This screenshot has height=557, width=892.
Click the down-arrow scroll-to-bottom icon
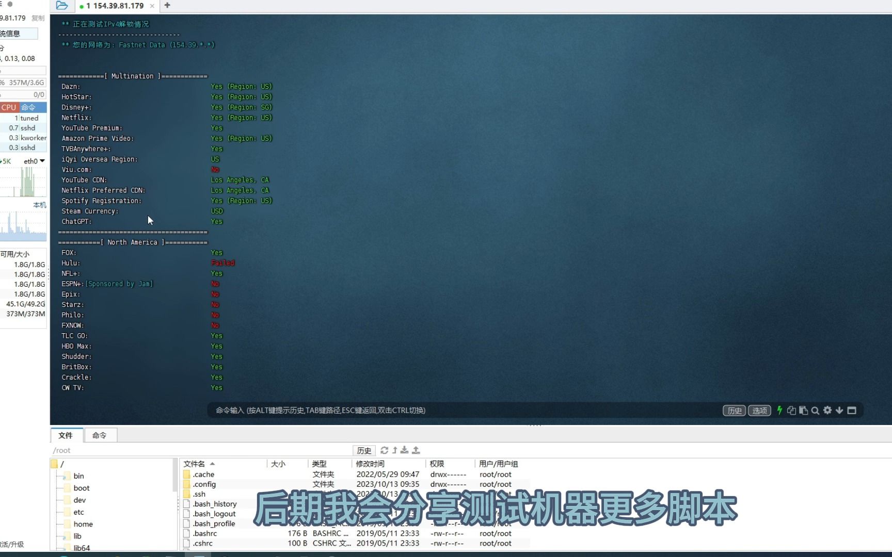[839, 411]
